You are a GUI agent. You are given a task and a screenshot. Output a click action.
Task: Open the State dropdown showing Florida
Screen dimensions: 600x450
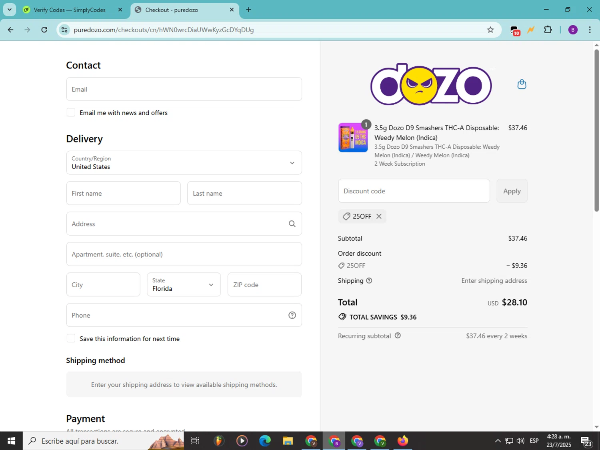click(x=184, y=285)
